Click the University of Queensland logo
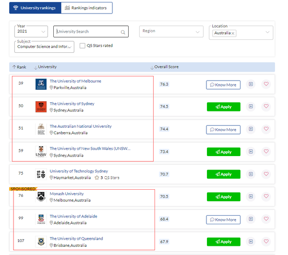Image resolution: width=288 pixels, height=255 pixels. point(41,242)
